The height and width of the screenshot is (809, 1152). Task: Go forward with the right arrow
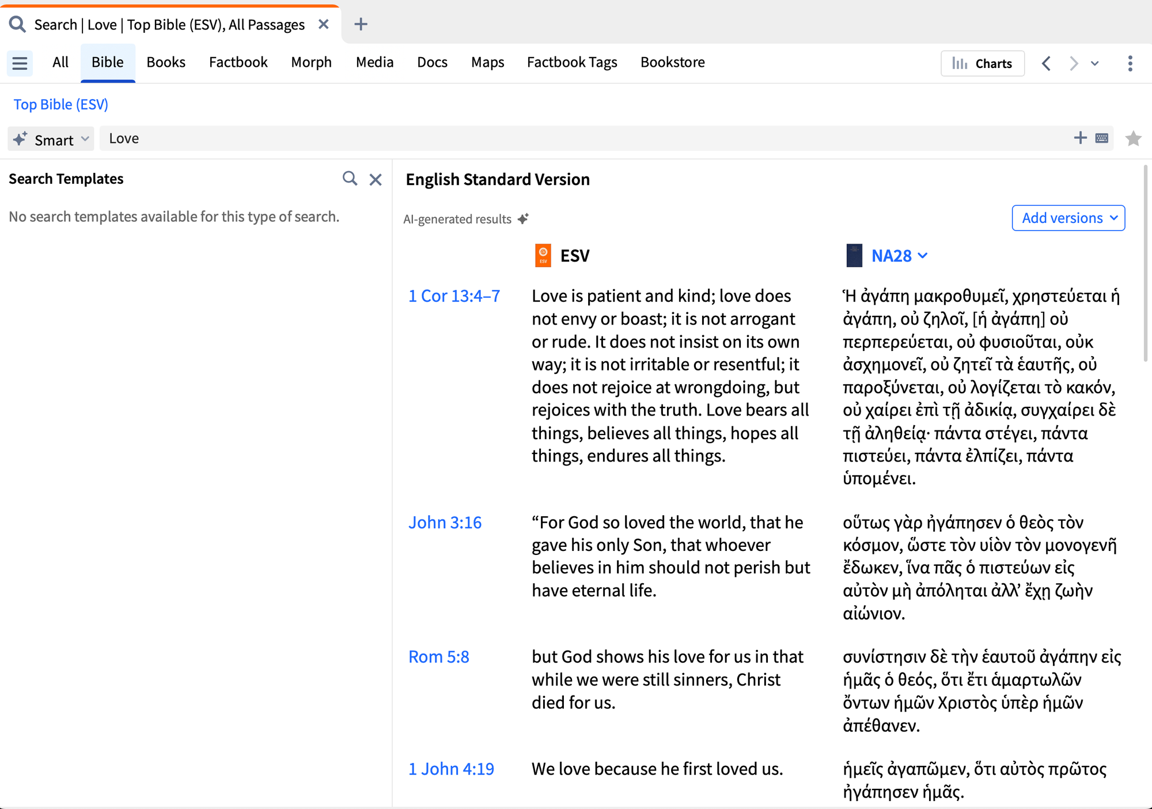pos(1073,63)
